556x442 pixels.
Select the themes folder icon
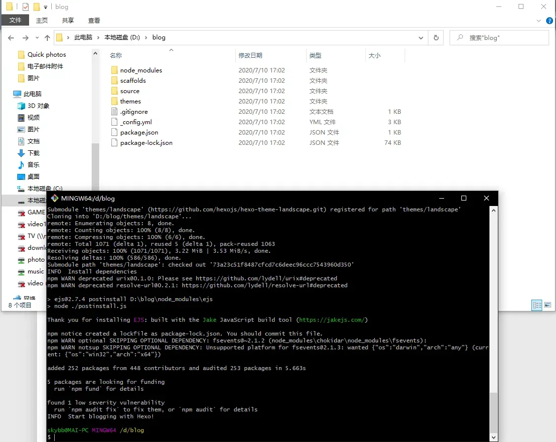tap(114, 101)
